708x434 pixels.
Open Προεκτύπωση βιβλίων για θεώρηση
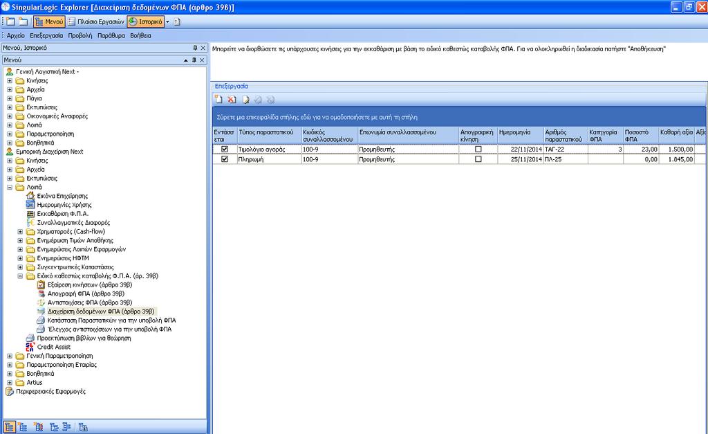[x=84, y=338]
